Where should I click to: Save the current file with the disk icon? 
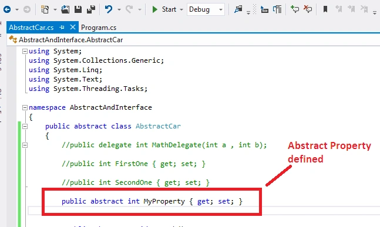(x=78, y=9)
